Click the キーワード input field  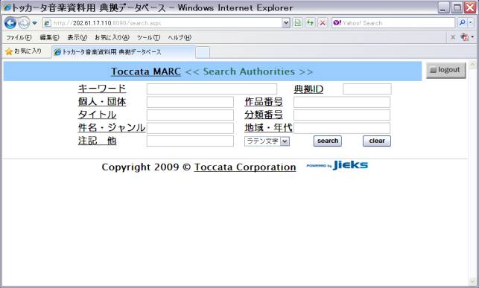pyautogui.click(x=212, y=89)
